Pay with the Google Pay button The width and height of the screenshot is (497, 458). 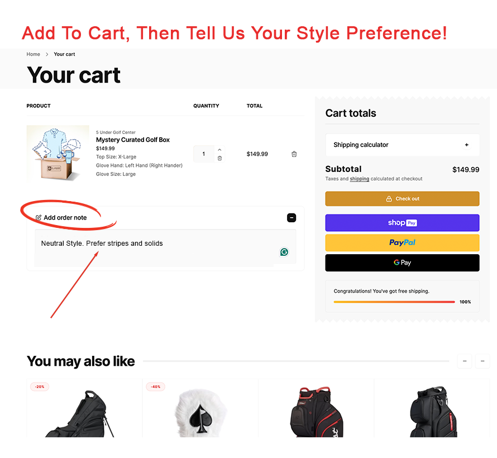click(x=402, y=263)
